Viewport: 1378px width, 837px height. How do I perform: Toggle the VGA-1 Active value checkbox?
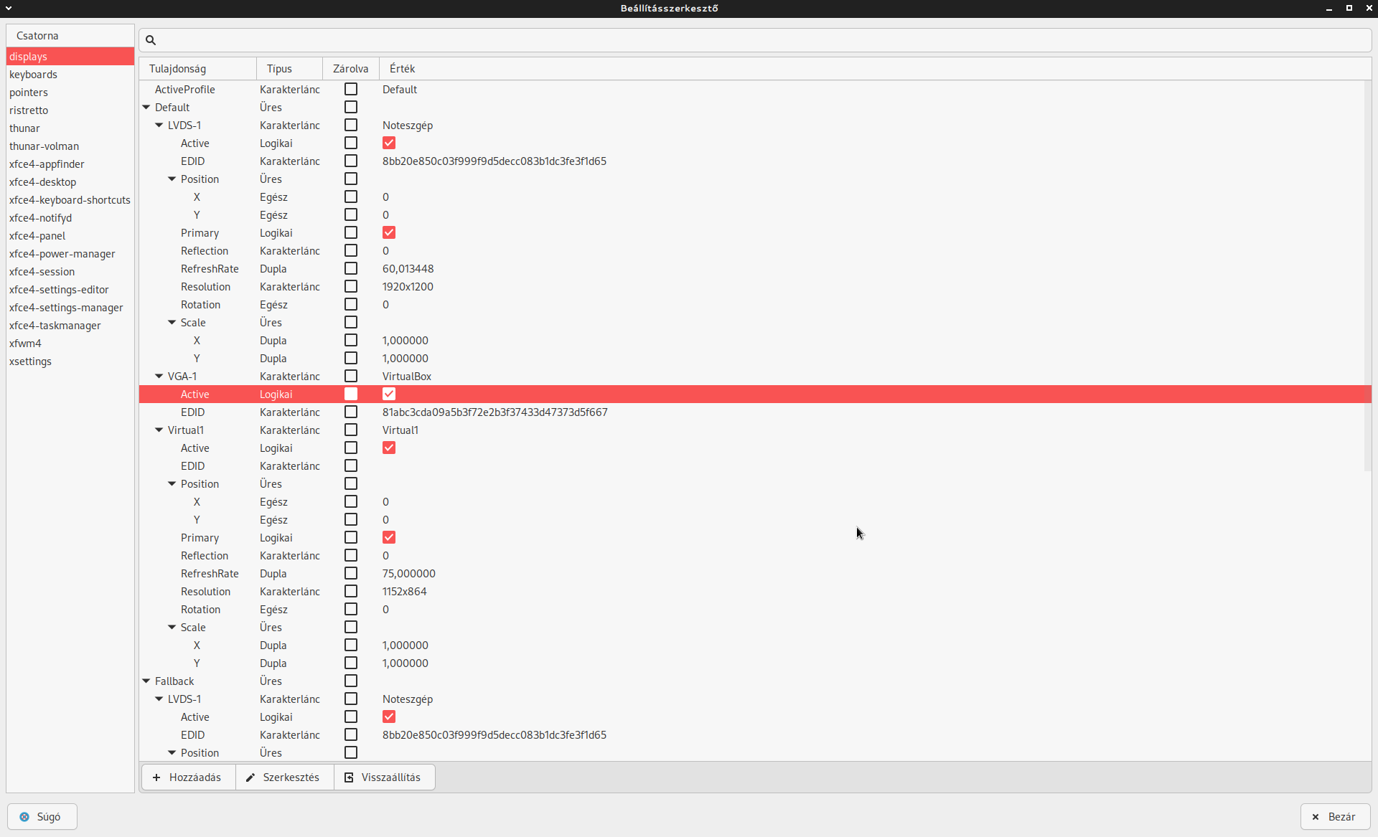pos(389,394)
